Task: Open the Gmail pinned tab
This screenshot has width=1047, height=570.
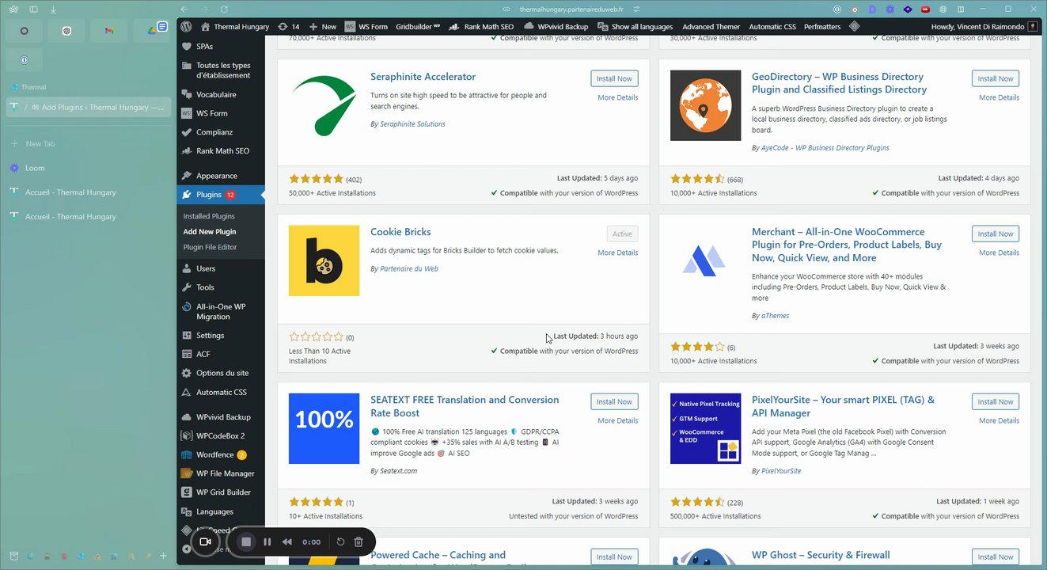Action: [x=109, y=31]
